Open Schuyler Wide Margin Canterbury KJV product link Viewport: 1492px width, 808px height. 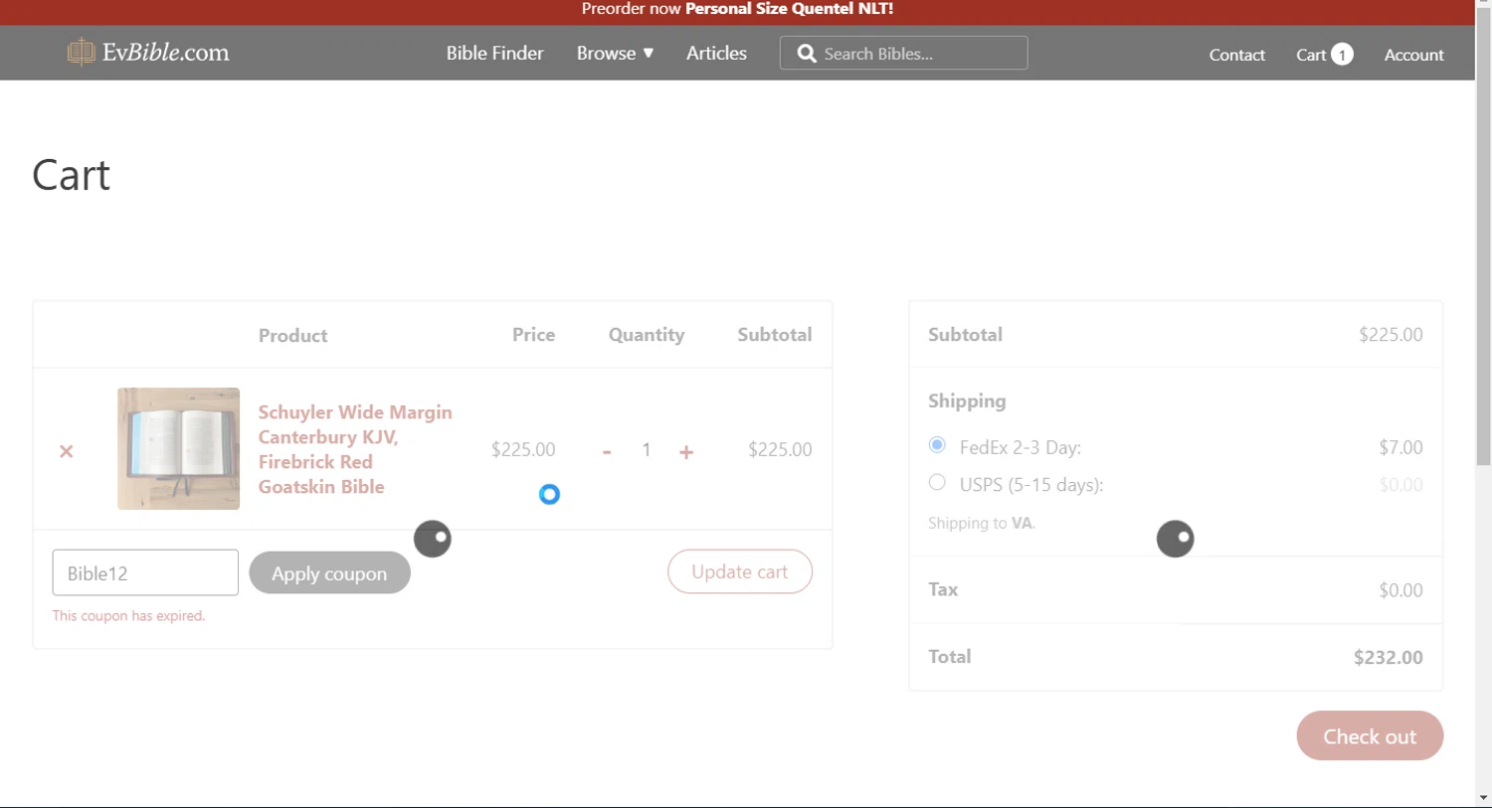[x=355, y=449]
